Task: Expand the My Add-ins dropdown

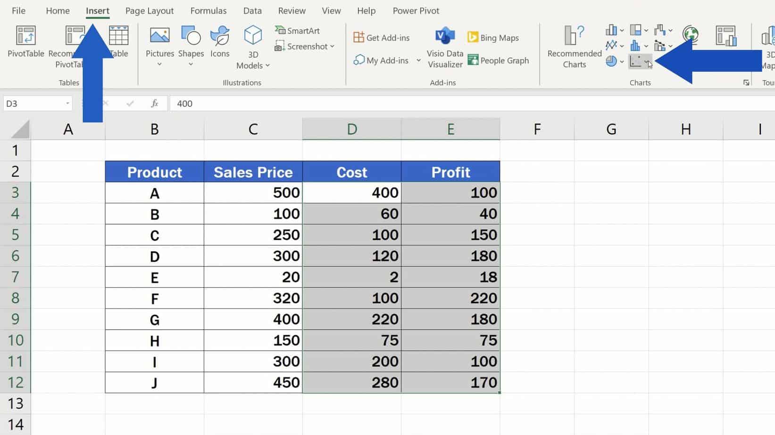Action: [418, 60]
